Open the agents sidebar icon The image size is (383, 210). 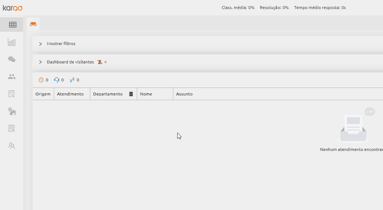[12, 146]
